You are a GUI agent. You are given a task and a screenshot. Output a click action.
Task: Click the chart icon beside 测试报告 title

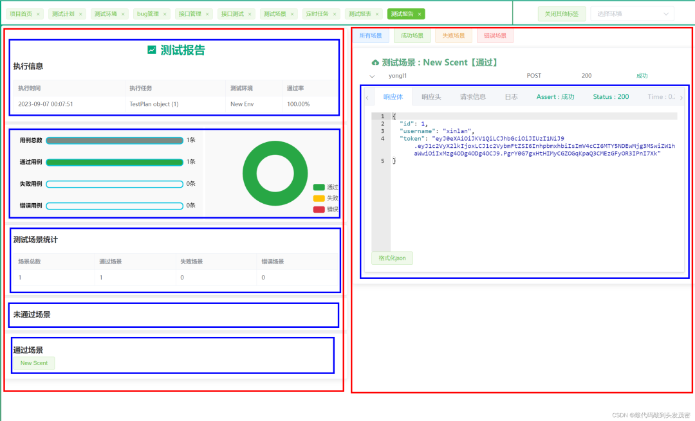(152, 50)
